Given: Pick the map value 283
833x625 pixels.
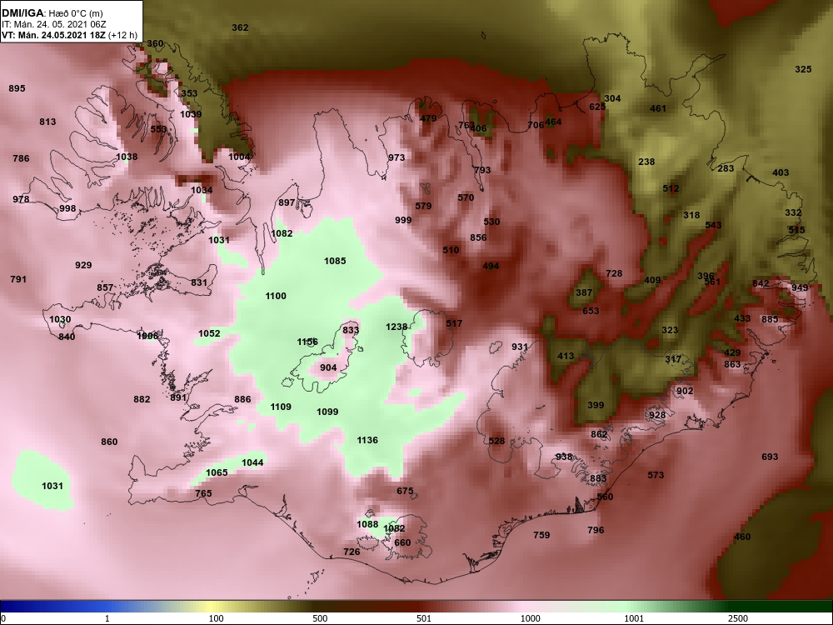Looking at the screenshot, I should [x=726, y=168].
